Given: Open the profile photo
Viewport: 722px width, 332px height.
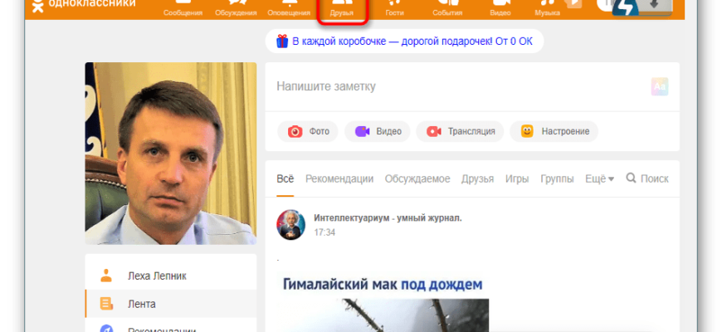Looking at the screenshot, I should tap(171, 154).
